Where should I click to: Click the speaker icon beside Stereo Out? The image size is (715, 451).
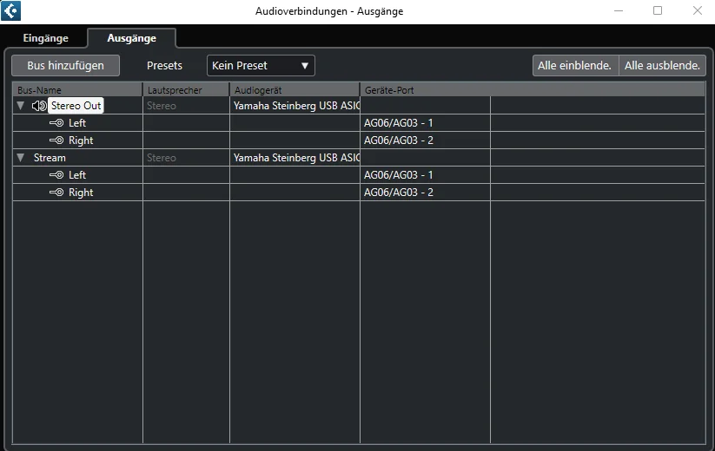(x=39, y=106)
